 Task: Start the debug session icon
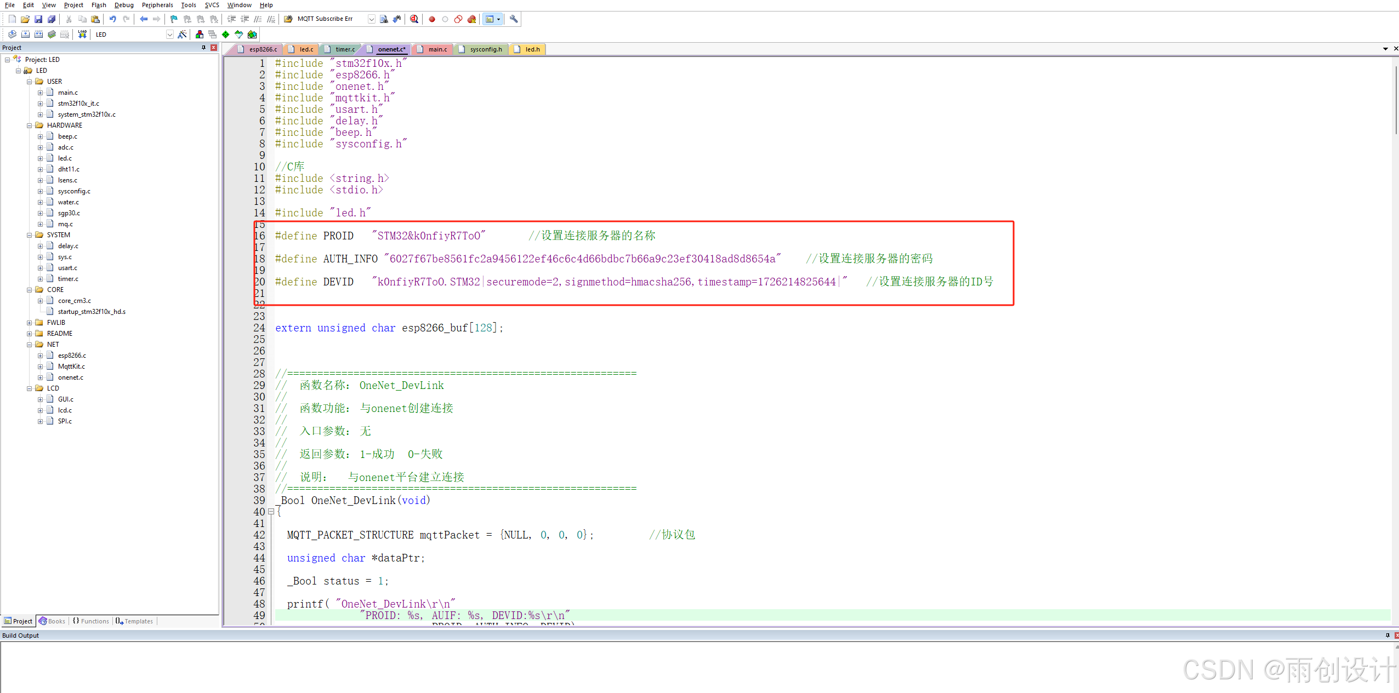(x=414, y=19)
